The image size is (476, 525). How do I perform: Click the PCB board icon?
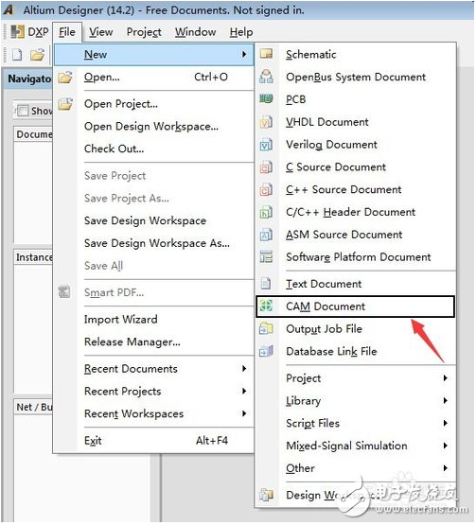tap(267, 99)
